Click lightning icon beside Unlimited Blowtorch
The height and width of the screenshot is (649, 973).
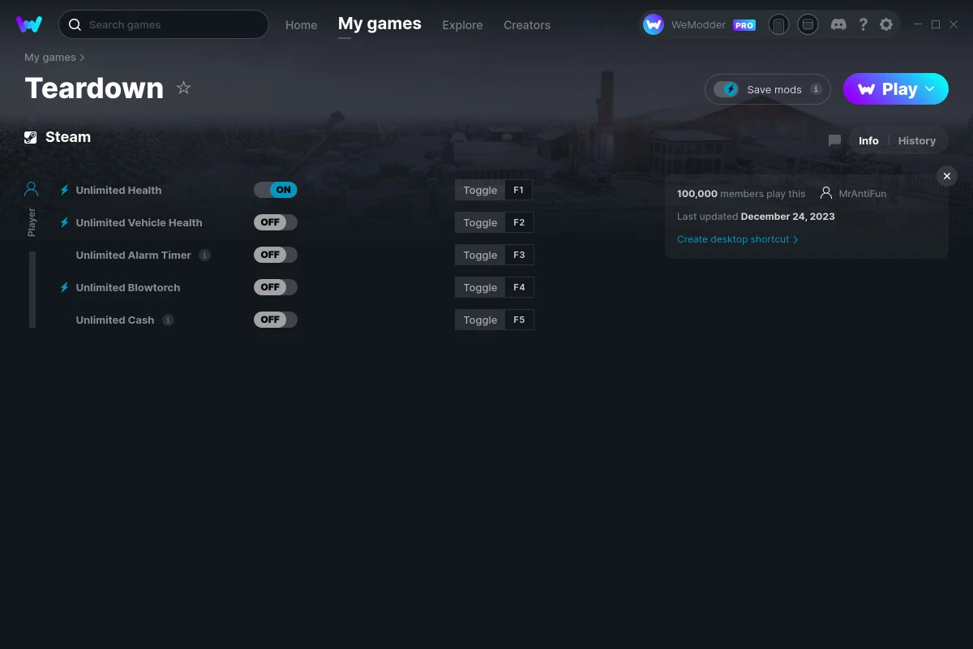pyautogui.click(x=64, y=287)
